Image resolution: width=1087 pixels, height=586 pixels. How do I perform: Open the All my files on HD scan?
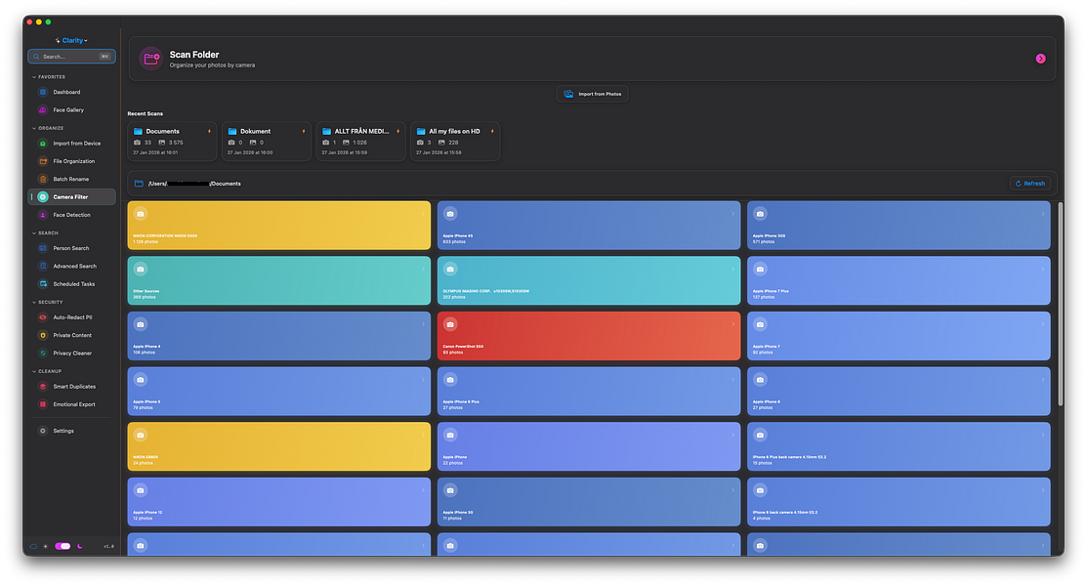pyautogui.click(x=455, y=142)
